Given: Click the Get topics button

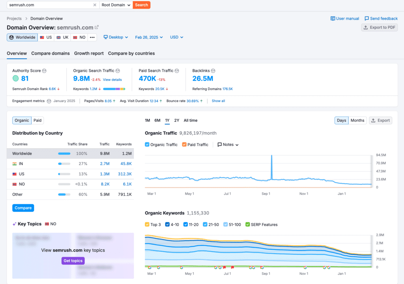Looking at the screenshot, I should point(73,261).
